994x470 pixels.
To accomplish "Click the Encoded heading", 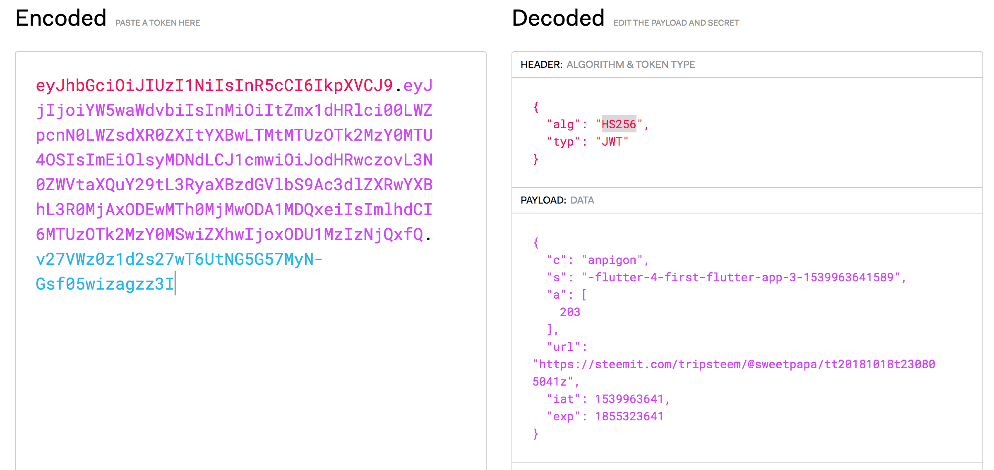I will point(61,19).
